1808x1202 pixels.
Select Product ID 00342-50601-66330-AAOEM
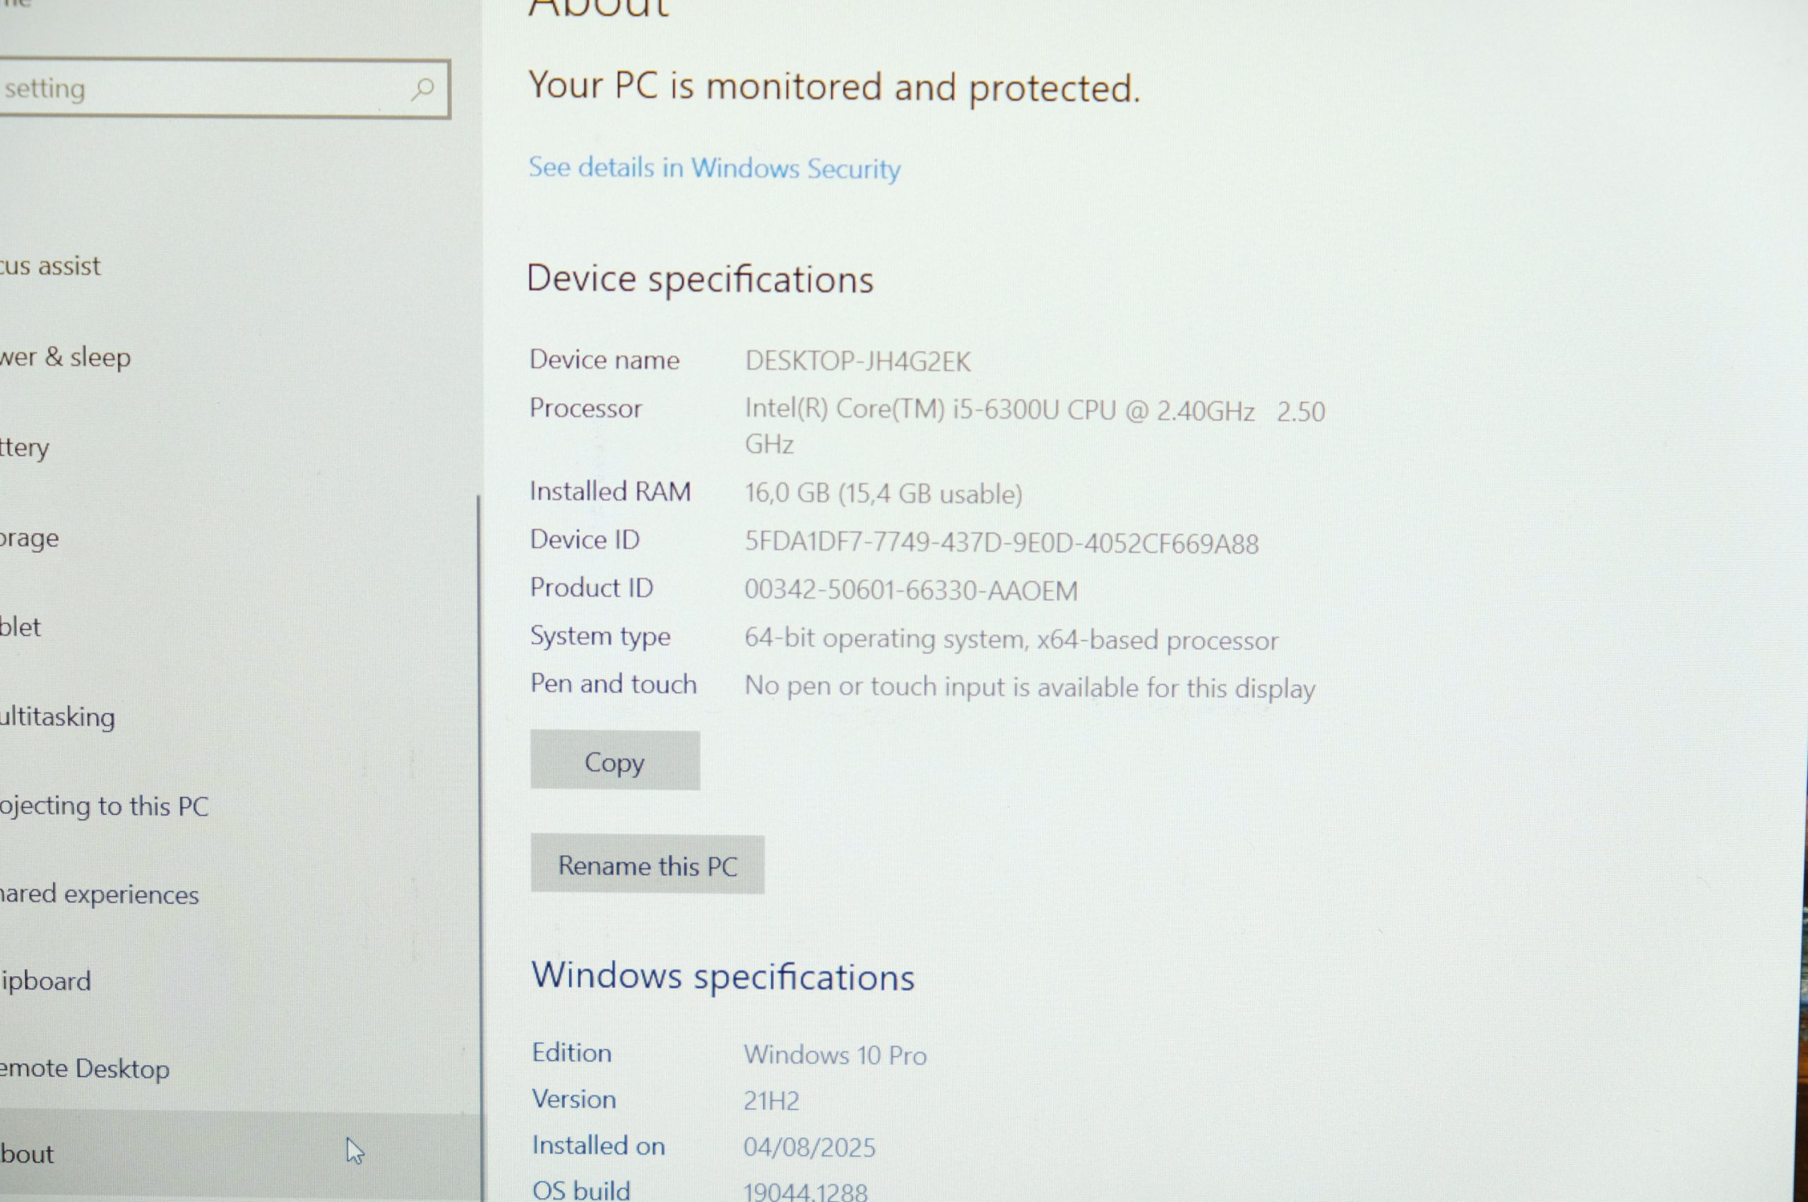click(x=911, y=590)
